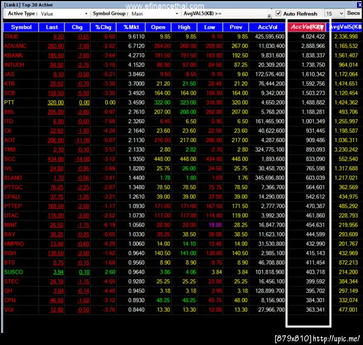The image size is (363, 345).
Task: Select the JAS symbol
Action: point(9,74)
